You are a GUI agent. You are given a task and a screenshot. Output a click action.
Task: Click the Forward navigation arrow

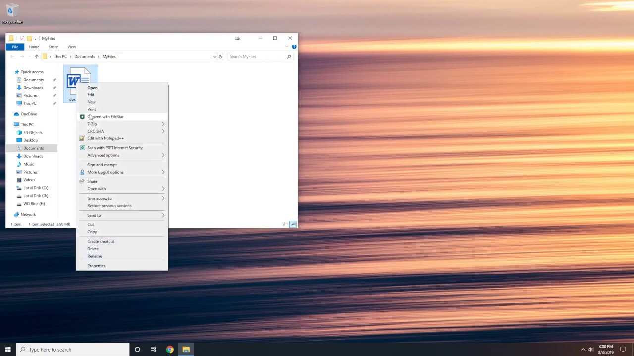pos(22,56)
